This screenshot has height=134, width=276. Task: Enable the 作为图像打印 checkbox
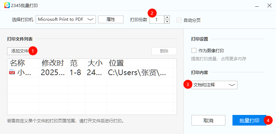194,51
